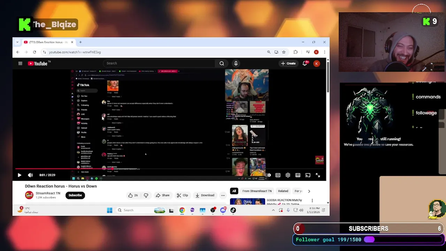The height and width of the screenshot is (251, 446).
Task: Click the Create button on YouTube
Action: pos(288,63)
